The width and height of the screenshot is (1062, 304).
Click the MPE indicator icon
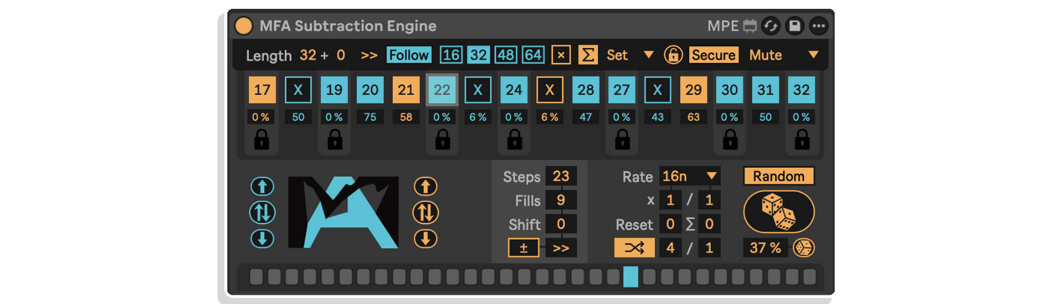pos(749,26)
